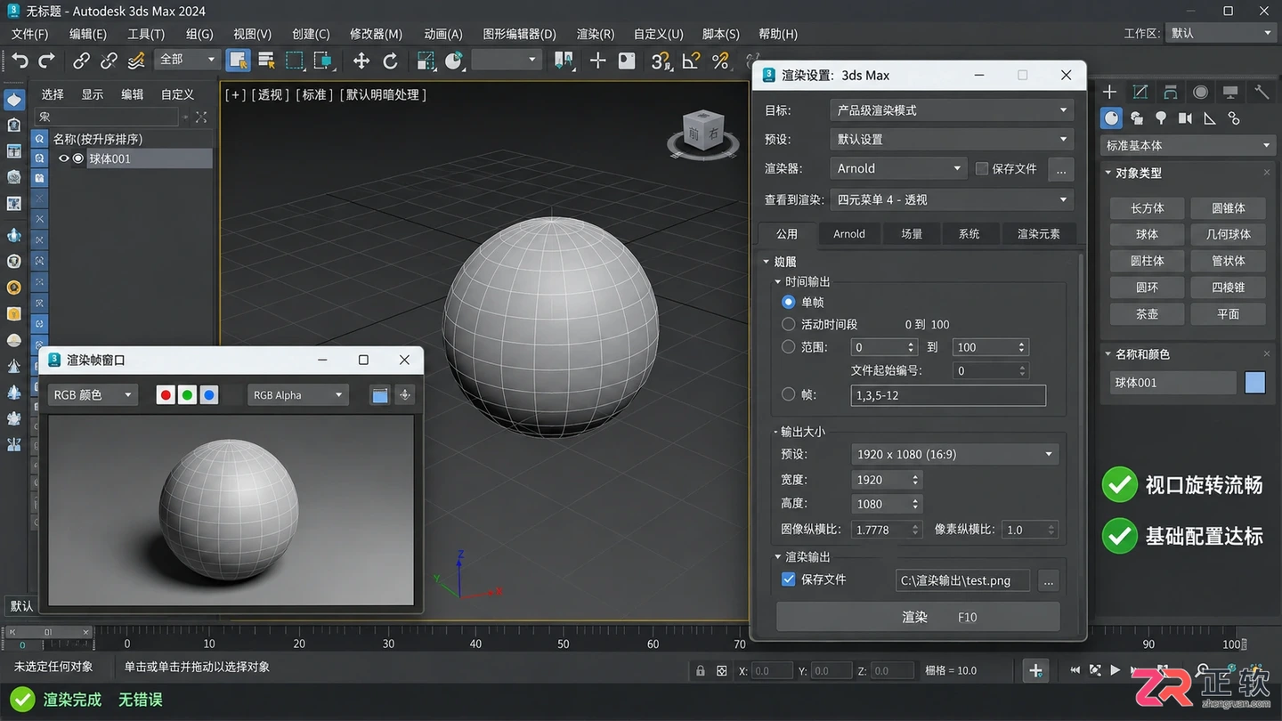Screen dimensions: 1282x721
Task: Open the Hierarchy panel icon
Action: pos(1171,92)
